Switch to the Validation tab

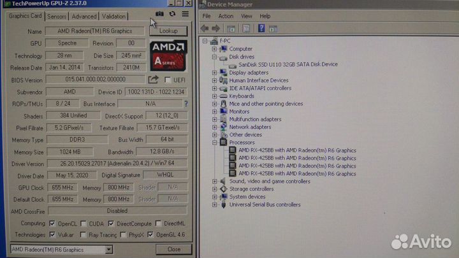click(113, 17)
